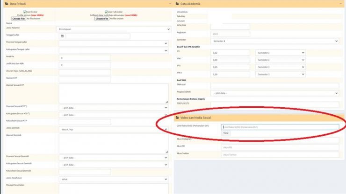Image resolution: width=346 pixels, height=194 pixels.
Task: Click the Tanggal Lahir date input field
Action: click(98, 36)
